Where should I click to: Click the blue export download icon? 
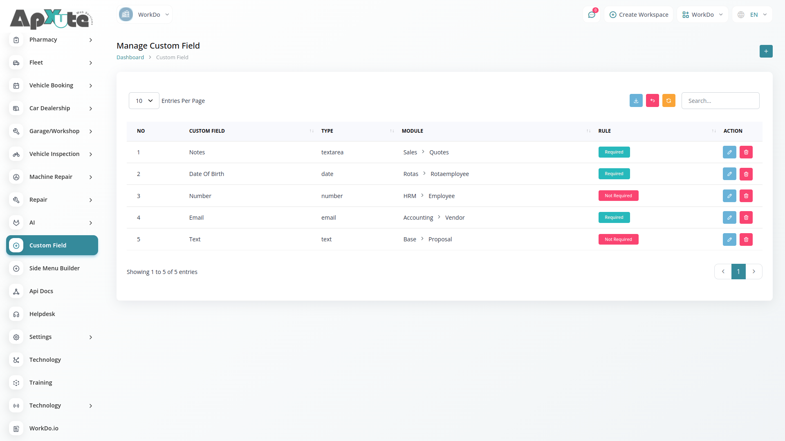point(636,100)
